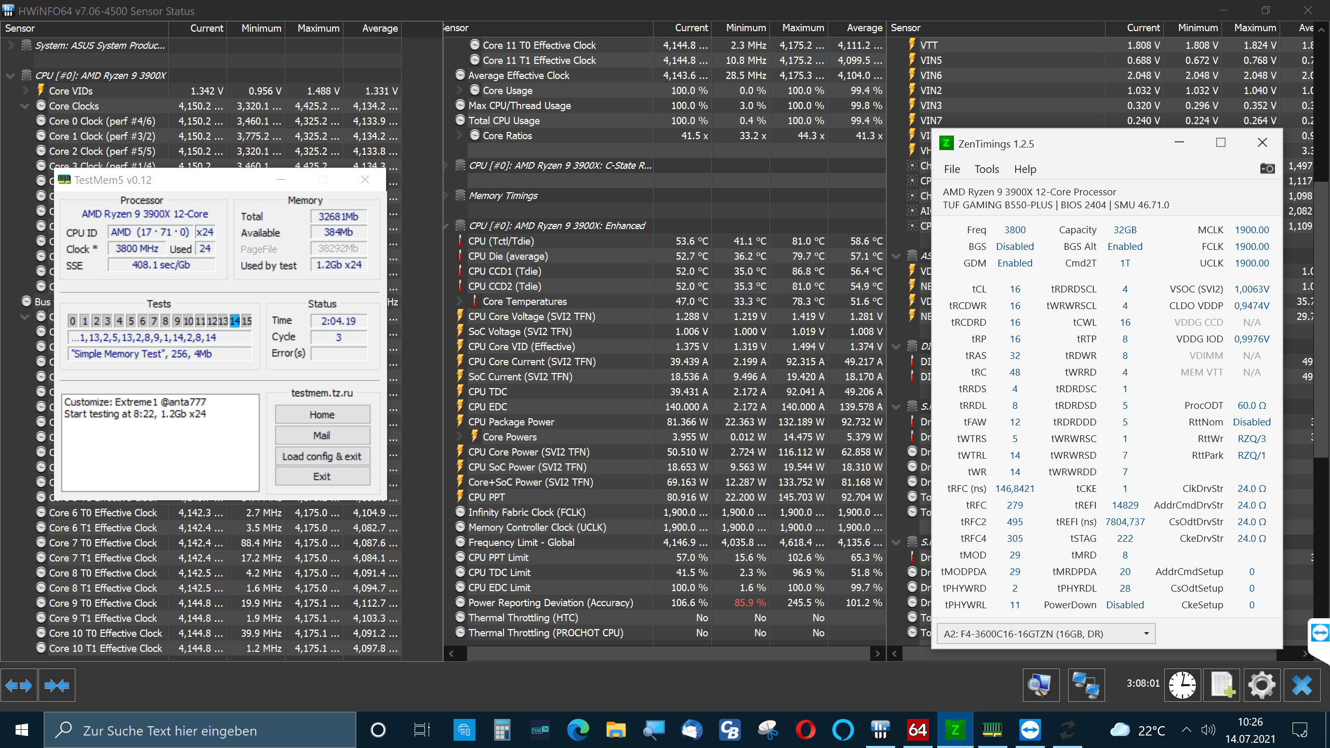Collapse the Core Clocks row
Image resolution: width=1330 pixels, height=748 pixels.
point(25,105)
